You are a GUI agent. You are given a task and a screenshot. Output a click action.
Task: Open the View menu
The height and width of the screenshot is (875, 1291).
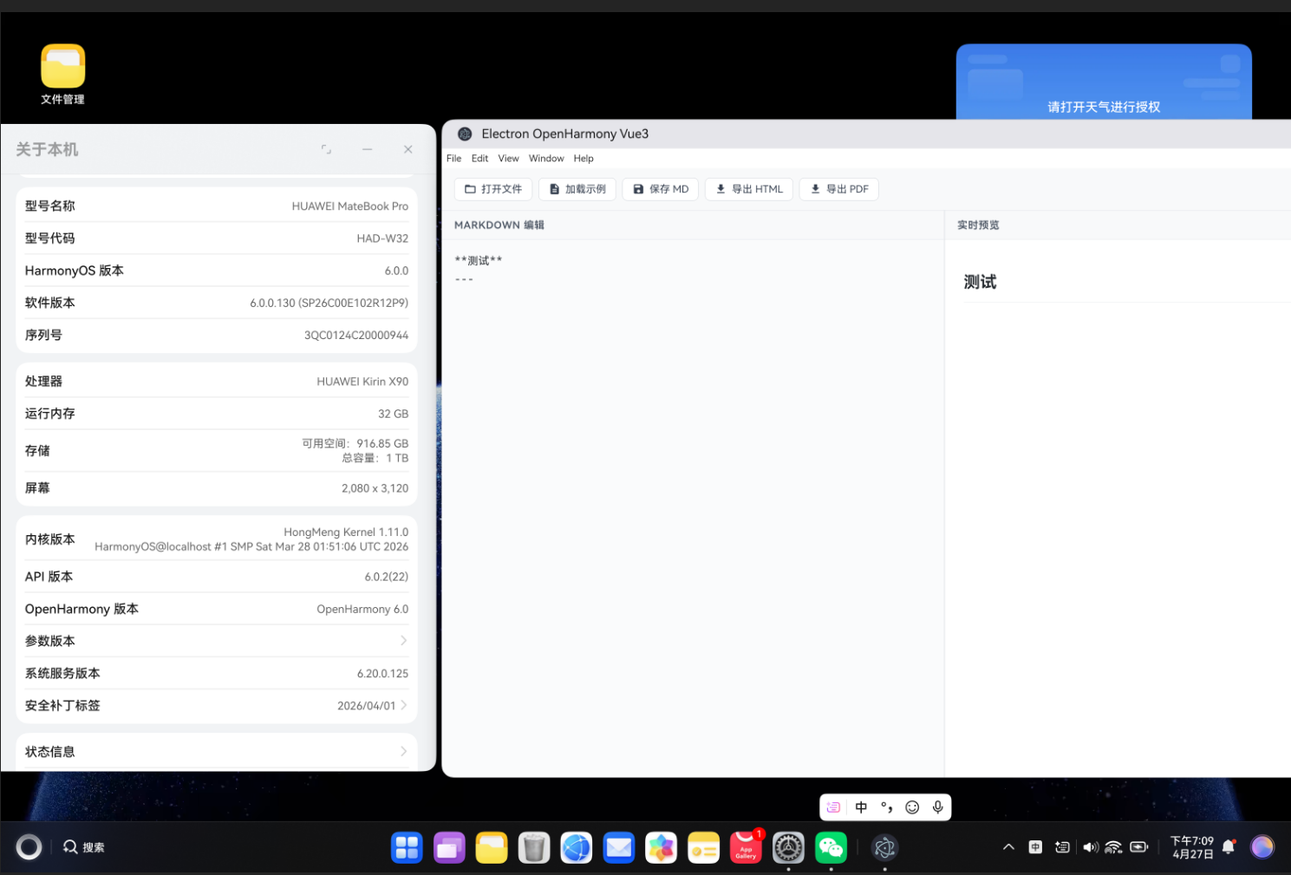(508, 159)
